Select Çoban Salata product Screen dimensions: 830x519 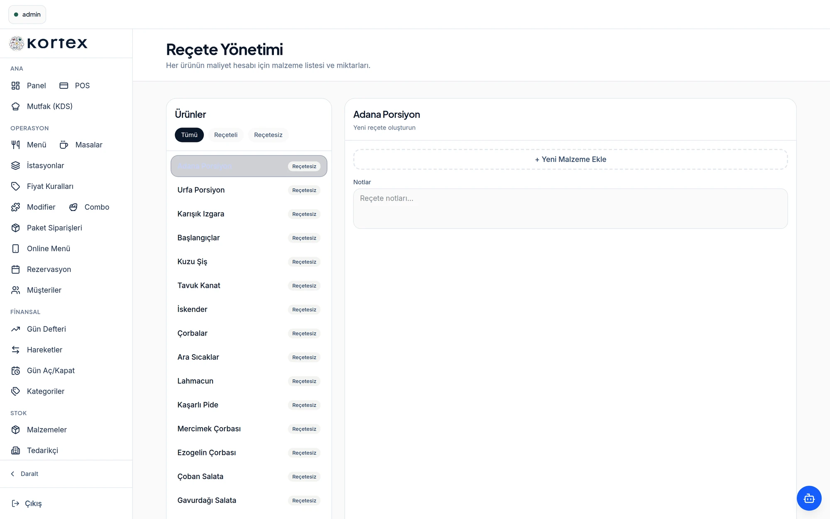[x=249, y=477]
